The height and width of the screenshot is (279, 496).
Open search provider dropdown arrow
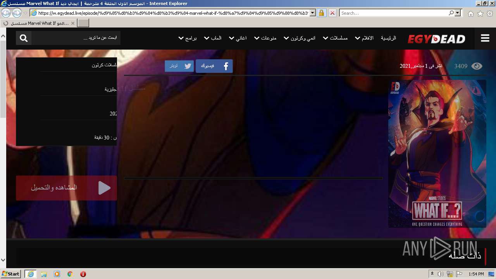point(458,13)
